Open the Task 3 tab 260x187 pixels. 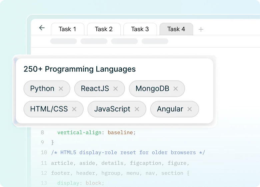140,29
